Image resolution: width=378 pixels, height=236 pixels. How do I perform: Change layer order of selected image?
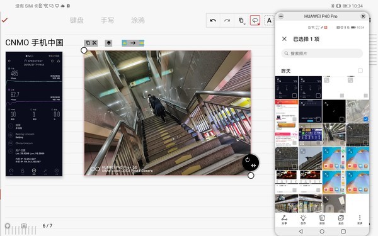(108, 43)
